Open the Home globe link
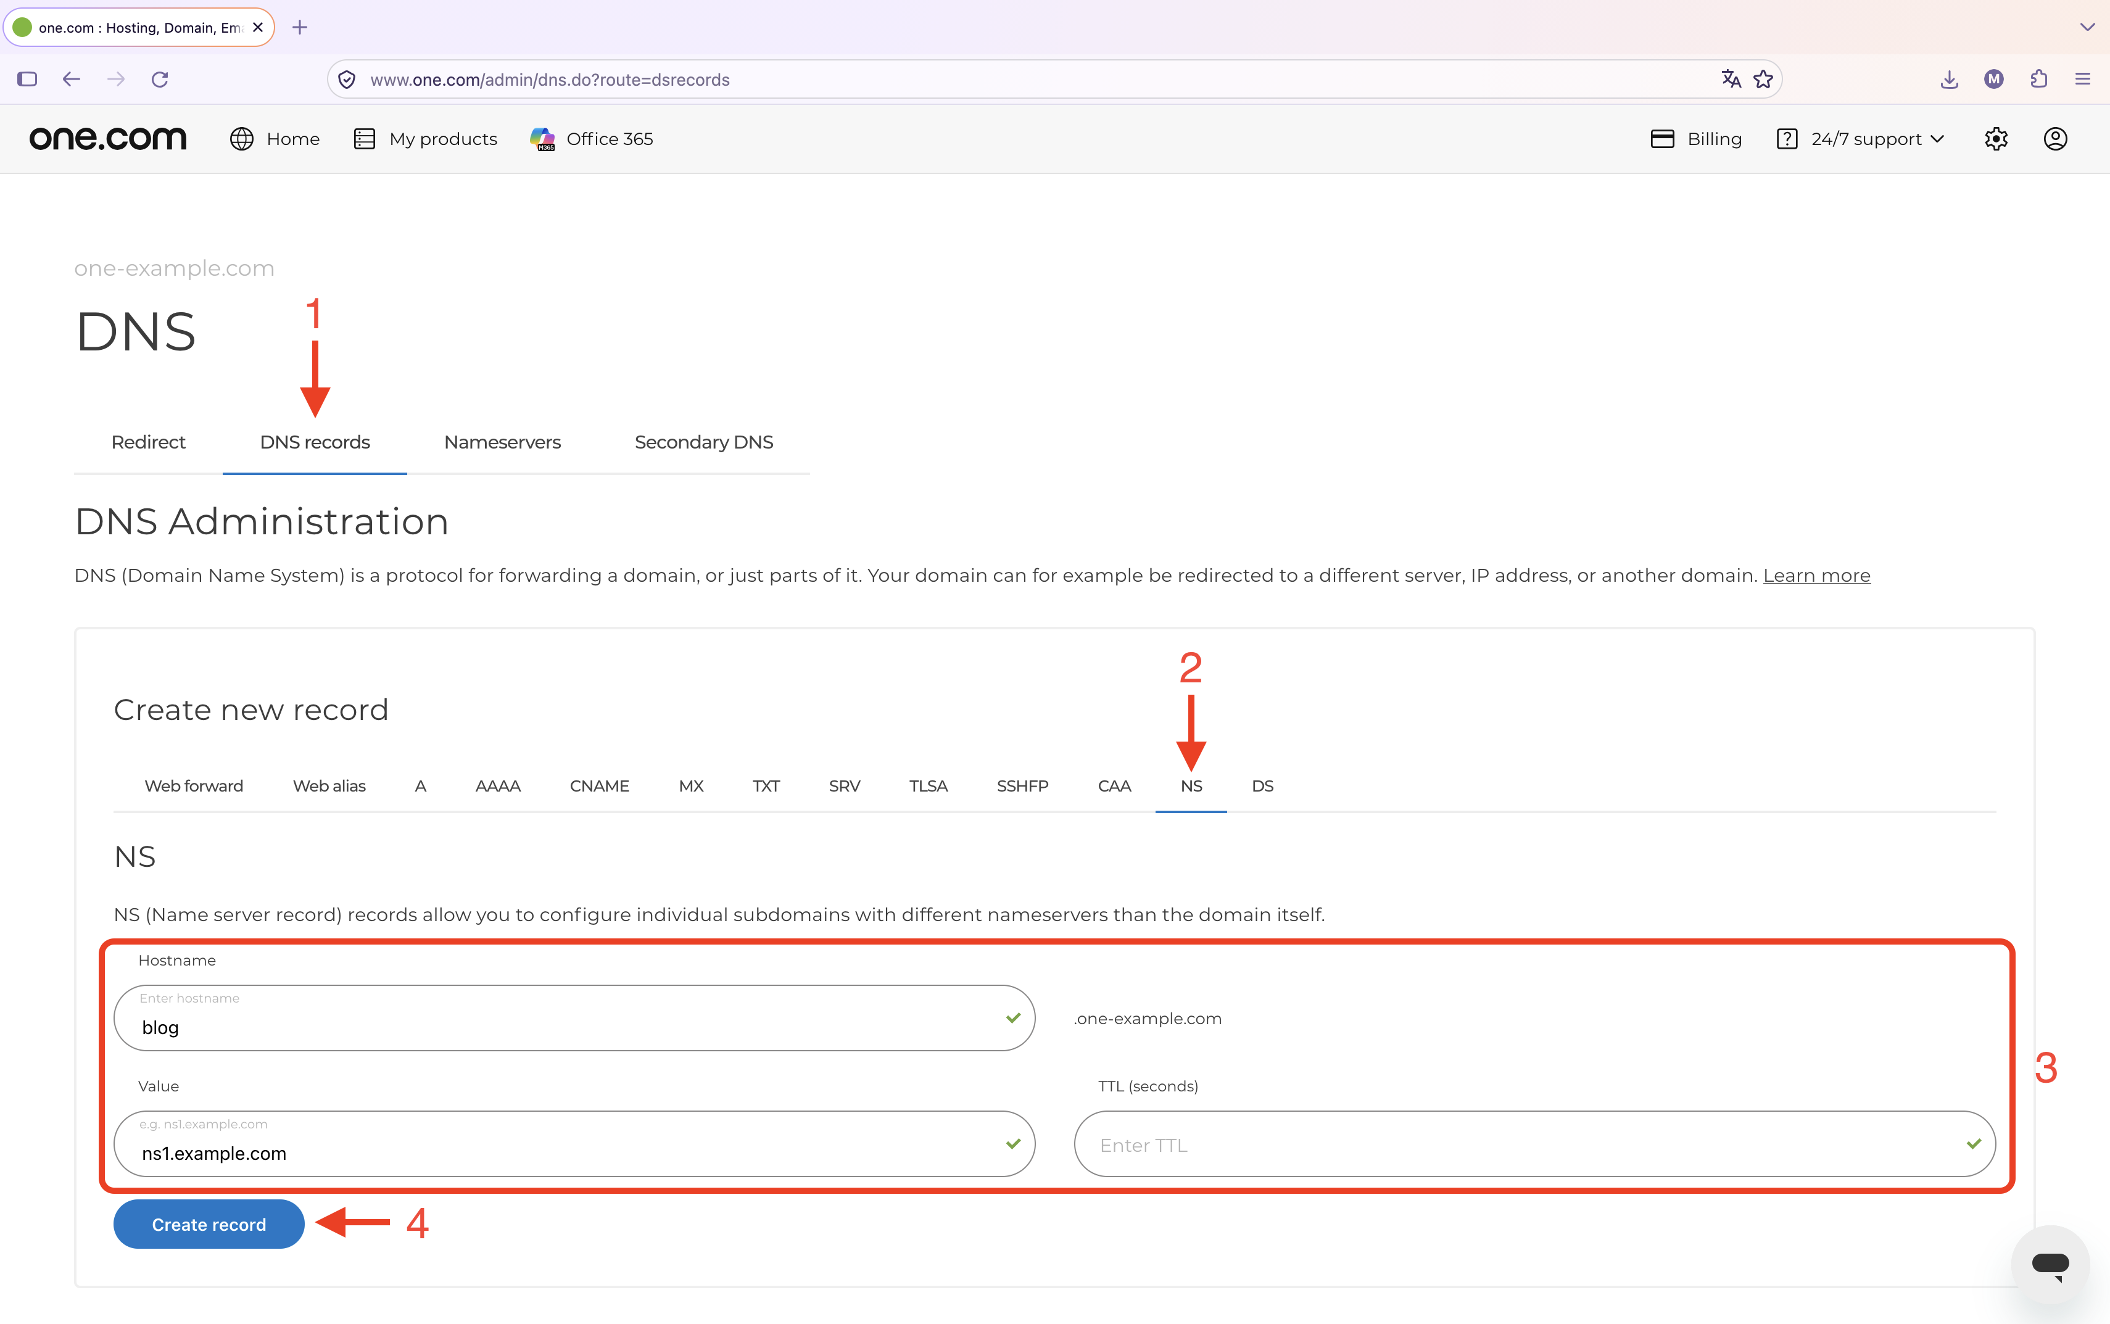Screen dimensions: 2110x1324 [275, 138]
